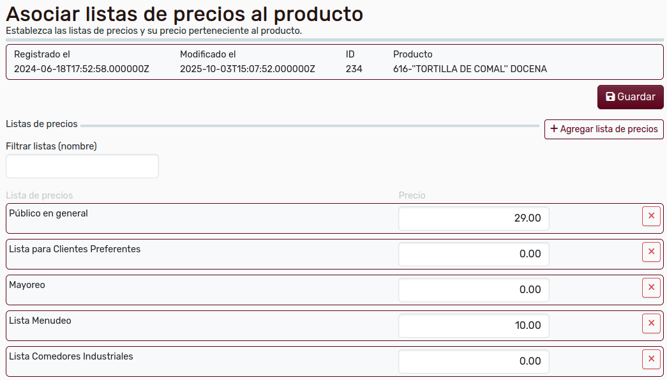The width and height of the screenshot is (667, 380).
Task: Select the "Mayoreo" row label
Action: coord(27,285)
